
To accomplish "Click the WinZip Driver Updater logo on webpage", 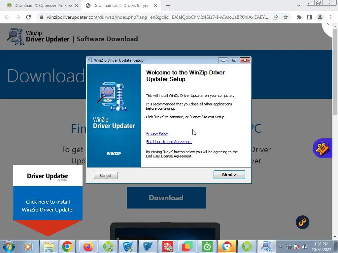I will tap(38, 37).
